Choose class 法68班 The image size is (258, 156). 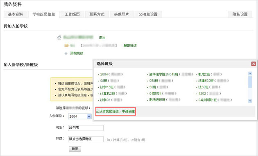click(204, 87)
